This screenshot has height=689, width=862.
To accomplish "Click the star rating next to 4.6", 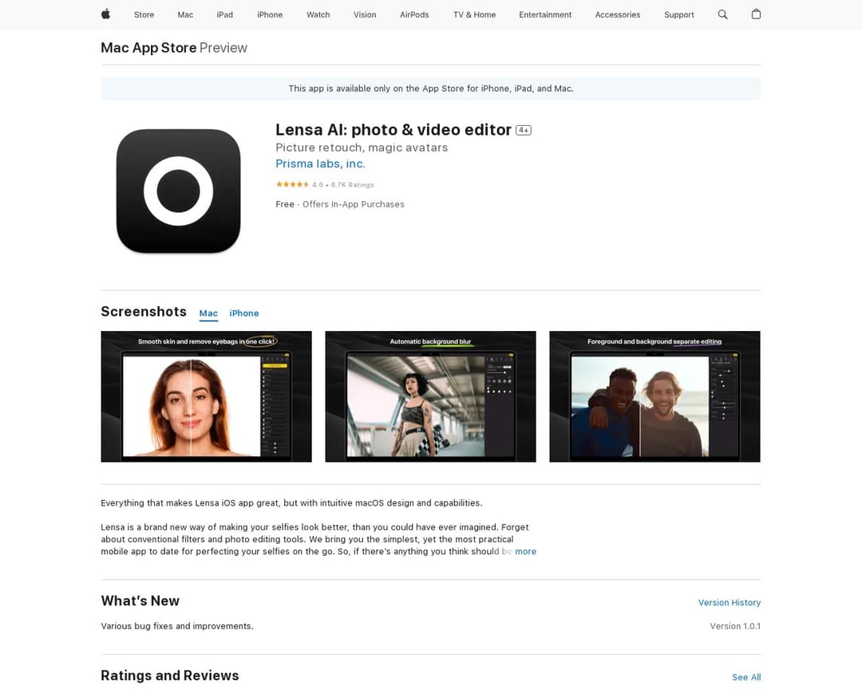I will pyautogui.click(x=291, y=184).
